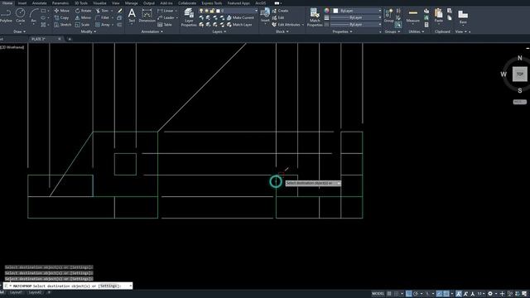Expand the Draw panel dropdown
Image resolution: width=530 pixels, height=298 pixels.
(20, 31)
